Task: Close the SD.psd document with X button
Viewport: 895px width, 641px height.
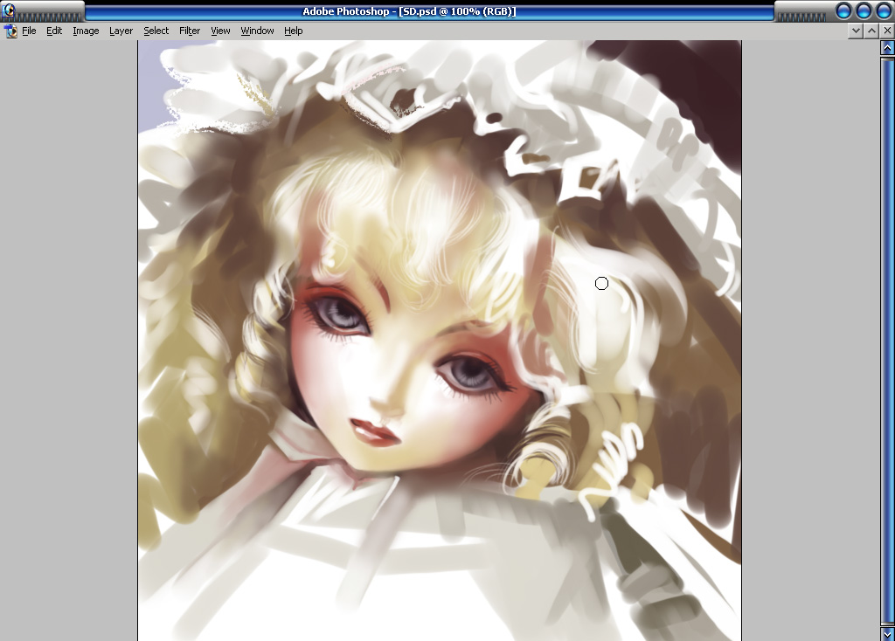Action: (887, 31)
